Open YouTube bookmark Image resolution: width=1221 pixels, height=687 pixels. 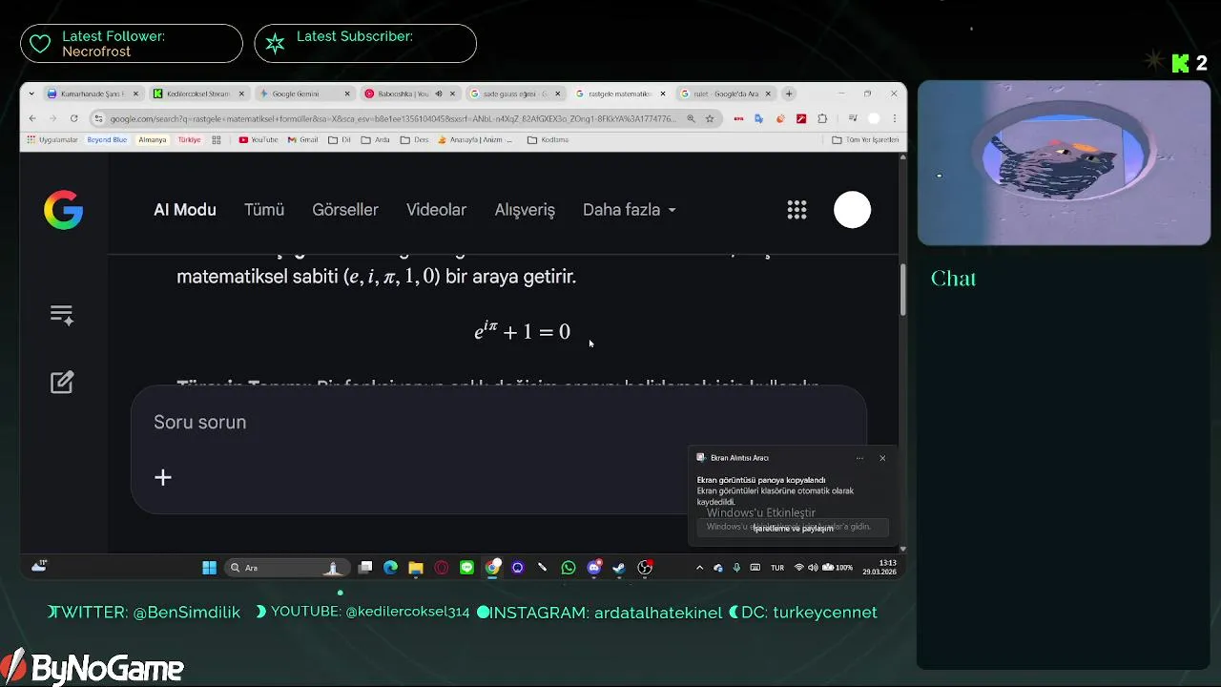coord(259,139)
